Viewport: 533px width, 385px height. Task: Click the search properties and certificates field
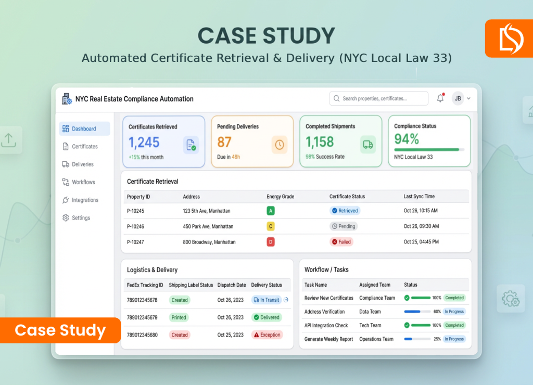pos(378,98)
